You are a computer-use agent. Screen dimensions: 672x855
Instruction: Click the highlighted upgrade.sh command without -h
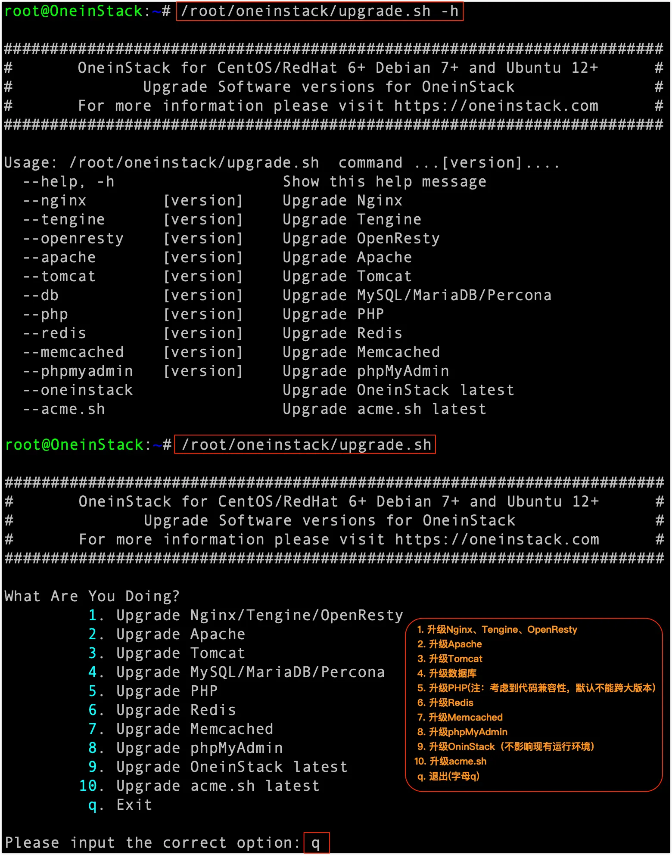tap(305, 445)
